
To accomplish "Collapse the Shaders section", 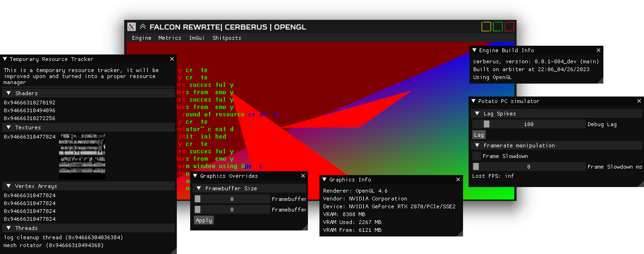I will tap(8, 93).
